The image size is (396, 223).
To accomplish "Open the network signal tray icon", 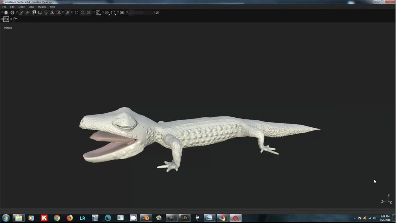I will coord(370,218).
